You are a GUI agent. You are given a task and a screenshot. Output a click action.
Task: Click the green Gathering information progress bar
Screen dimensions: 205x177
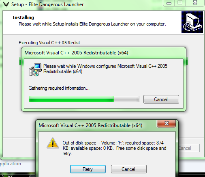tap(84, 99)
